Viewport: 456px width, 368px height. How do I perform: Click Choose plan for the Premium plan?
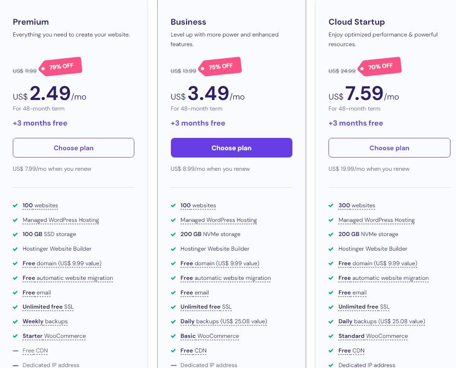point(74,147)
